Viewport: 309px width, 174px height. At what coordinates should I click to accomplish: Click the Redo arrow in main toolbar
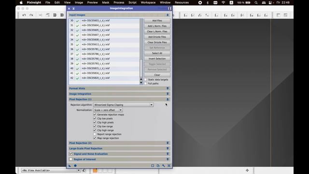pyautogui.click(x=31, y=15)
